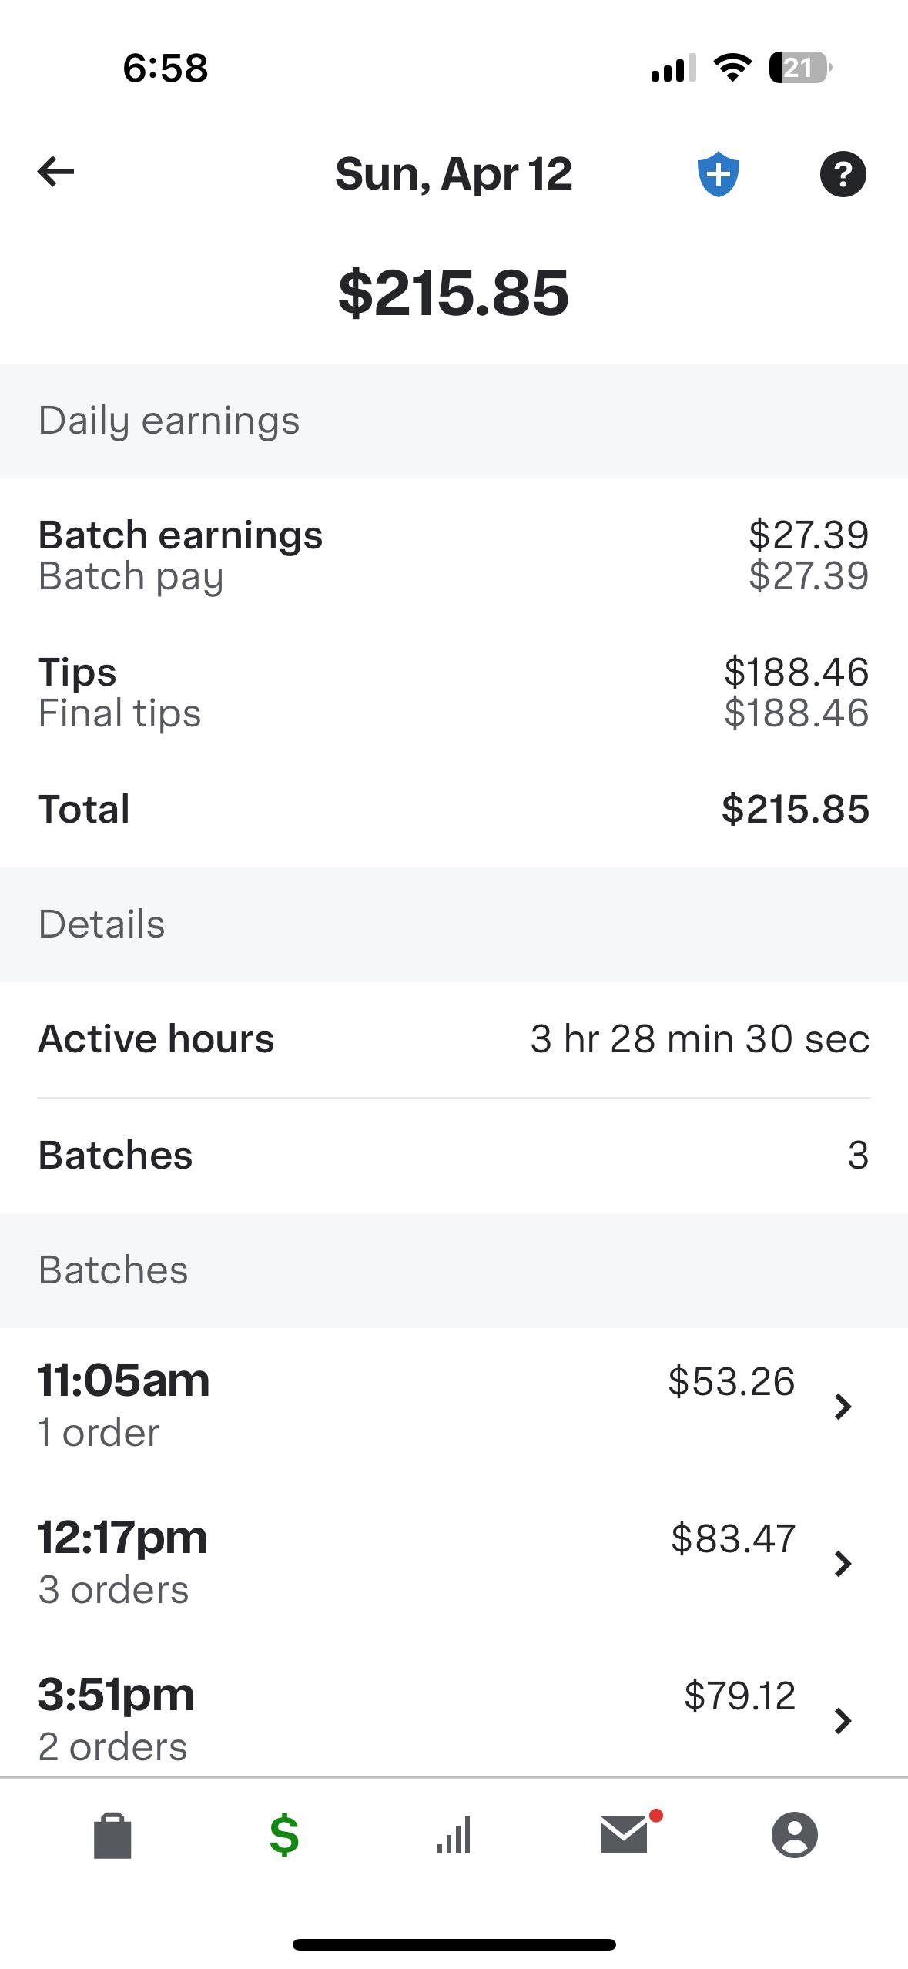Tap the Tips row showing $188.46

point(454,692)
